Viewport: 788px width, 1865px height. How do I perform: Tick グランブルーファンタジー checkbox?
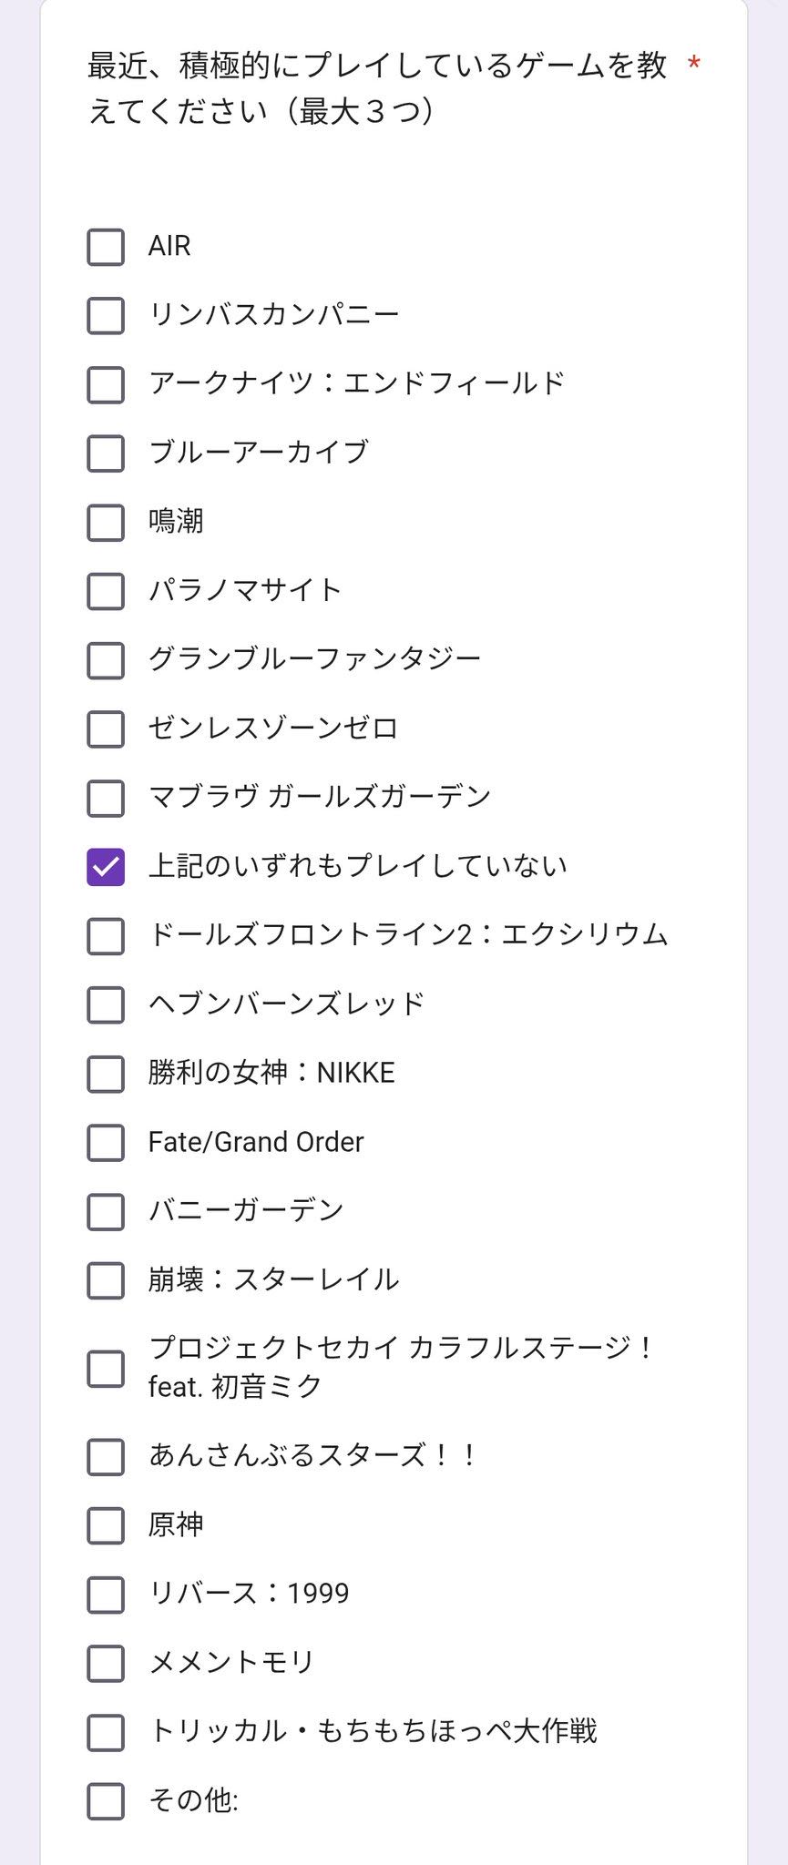[106, 659]
